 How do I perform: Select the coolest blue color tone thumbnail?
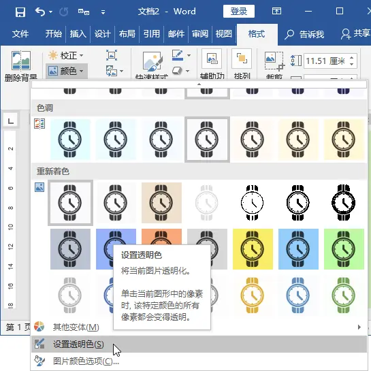click(70, 140)
